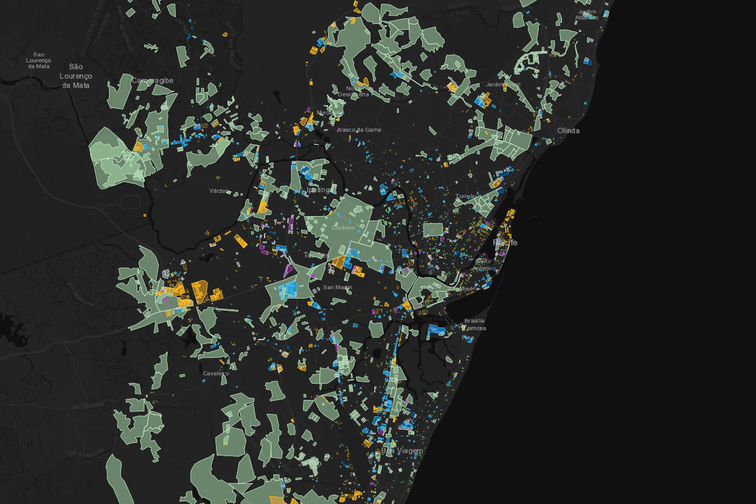
Task: Select the Santo Antônio label
Action: coord(483,264)
